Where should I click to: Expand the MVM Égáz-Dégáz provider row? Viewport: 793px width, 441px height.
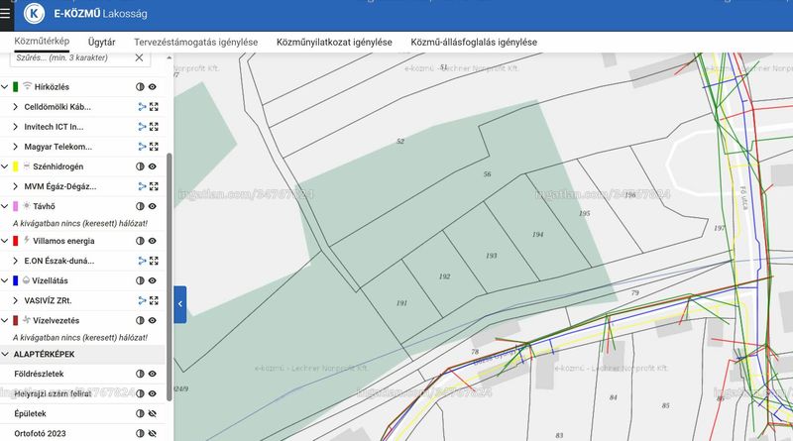point(15,186)
